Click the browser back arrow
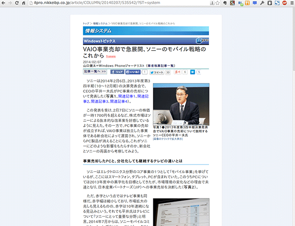The height and width of the screenshot is (226, 295). coord(3,3)
